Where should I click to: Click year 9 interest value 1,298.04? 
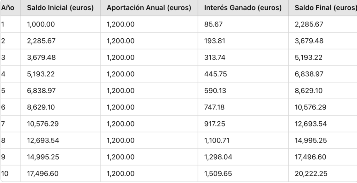tap(218, 157)
